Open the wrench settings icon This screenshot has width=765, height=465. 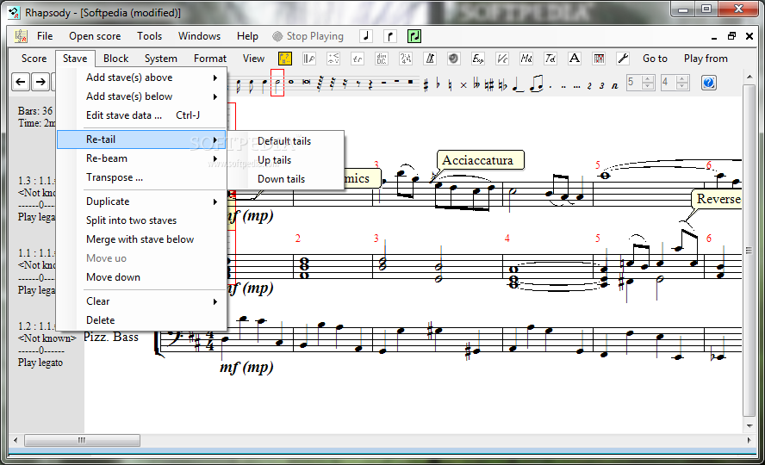click(x=623, y=59)
